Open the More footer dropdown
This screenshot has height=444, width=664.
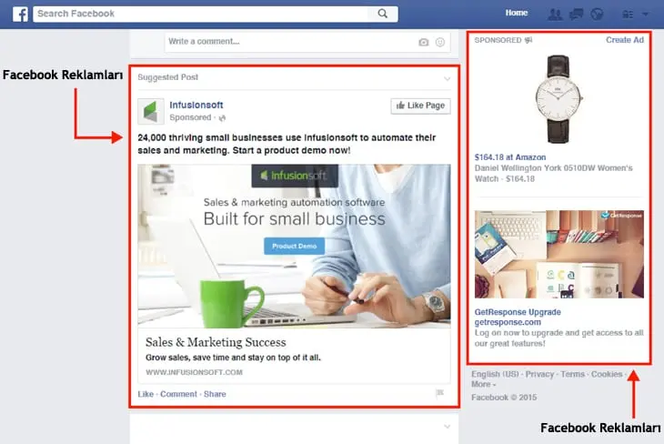coord(483,384)
